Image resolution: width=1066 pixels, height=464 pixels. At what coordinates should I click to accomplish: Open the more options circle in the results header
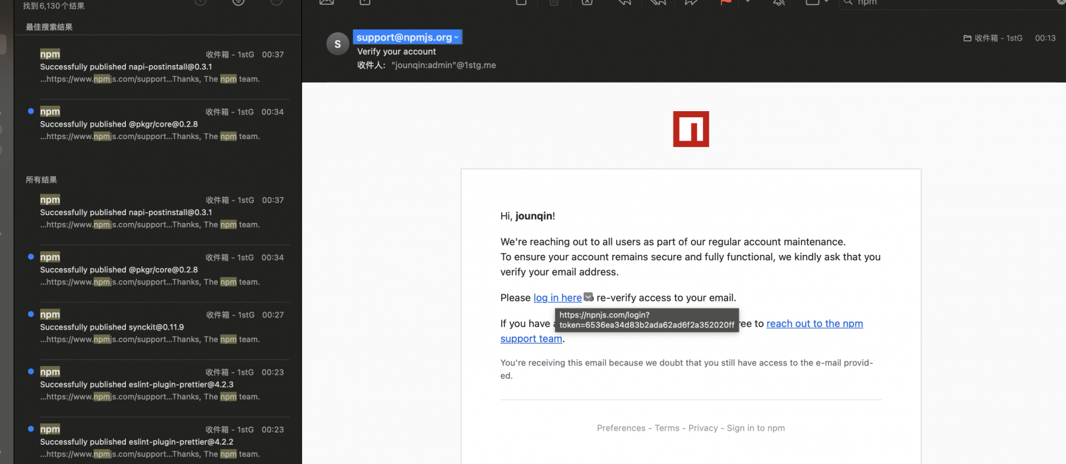tap(276, 2)
